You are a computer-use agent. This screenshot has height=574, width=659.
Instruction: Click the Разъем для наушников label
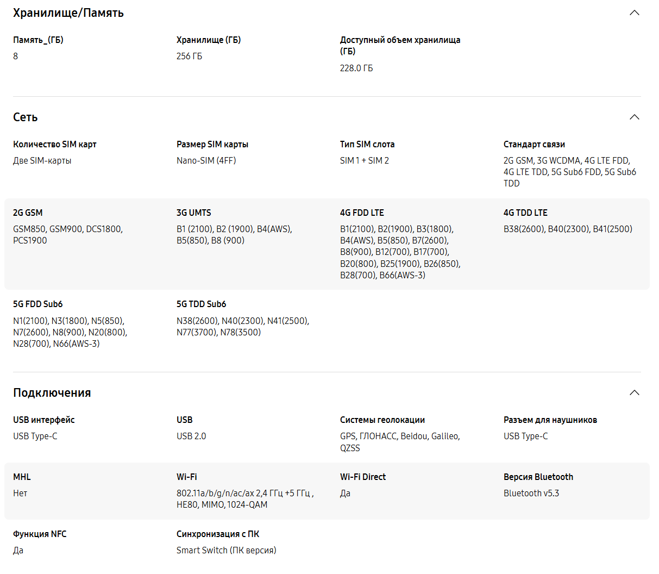point(550,420)
